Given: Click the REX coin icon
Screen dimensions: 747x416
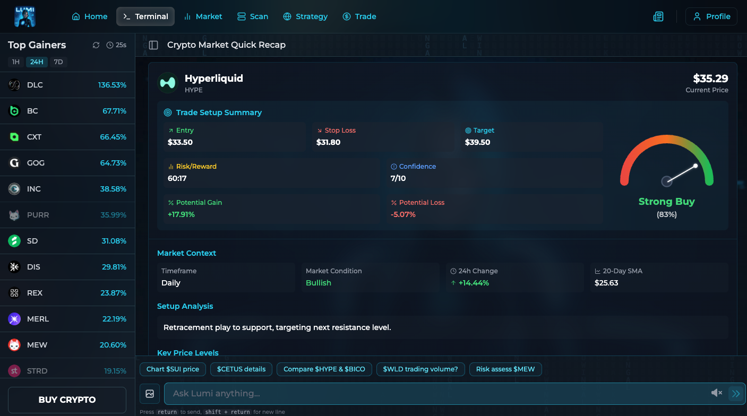Looking at the screenshot, I should point(14,293).
